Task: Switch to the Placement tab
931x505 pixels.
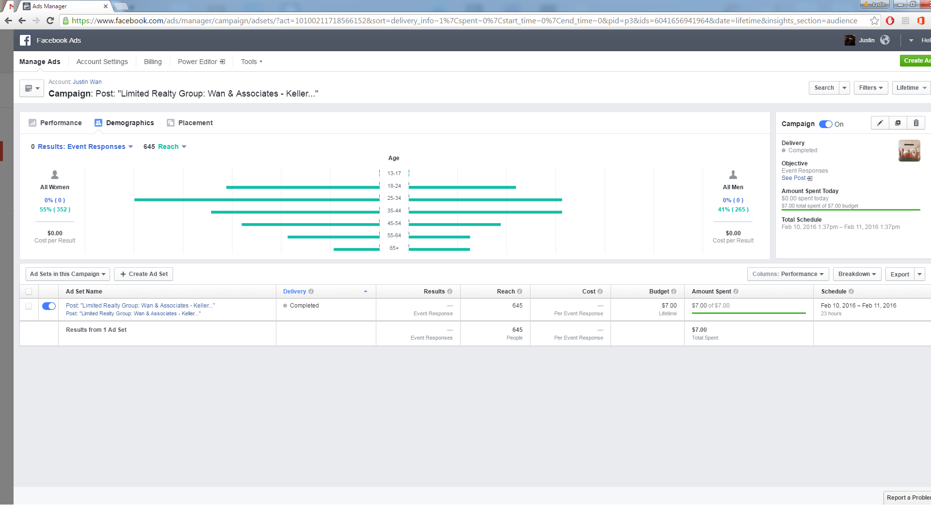Action: (190, 123)
